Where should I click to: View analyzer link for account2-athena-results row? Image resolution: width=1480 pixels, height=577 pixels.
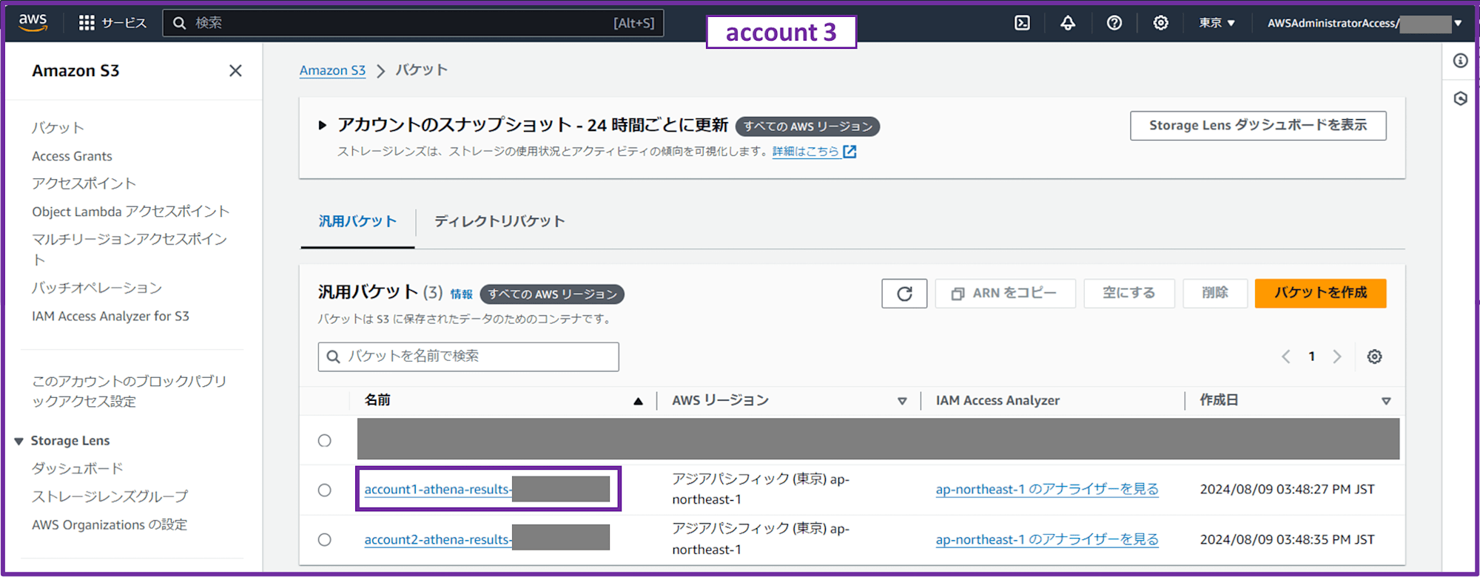tap(1047, 539)
